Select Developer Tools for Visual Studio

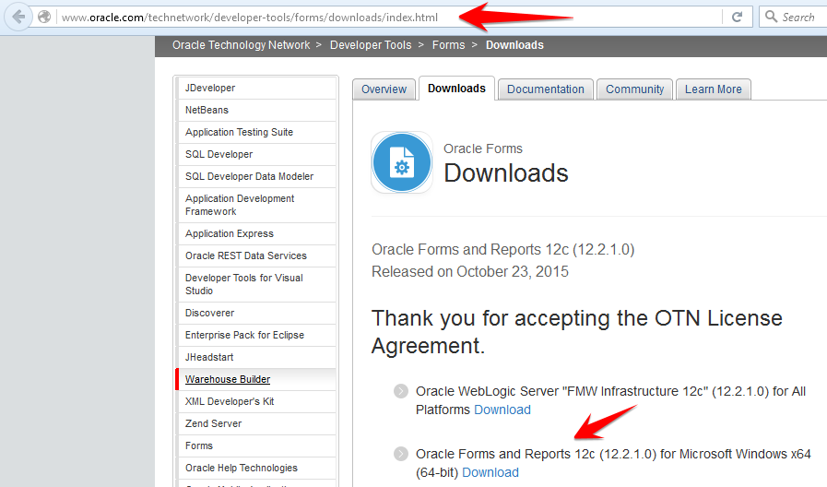coord(257,284)
